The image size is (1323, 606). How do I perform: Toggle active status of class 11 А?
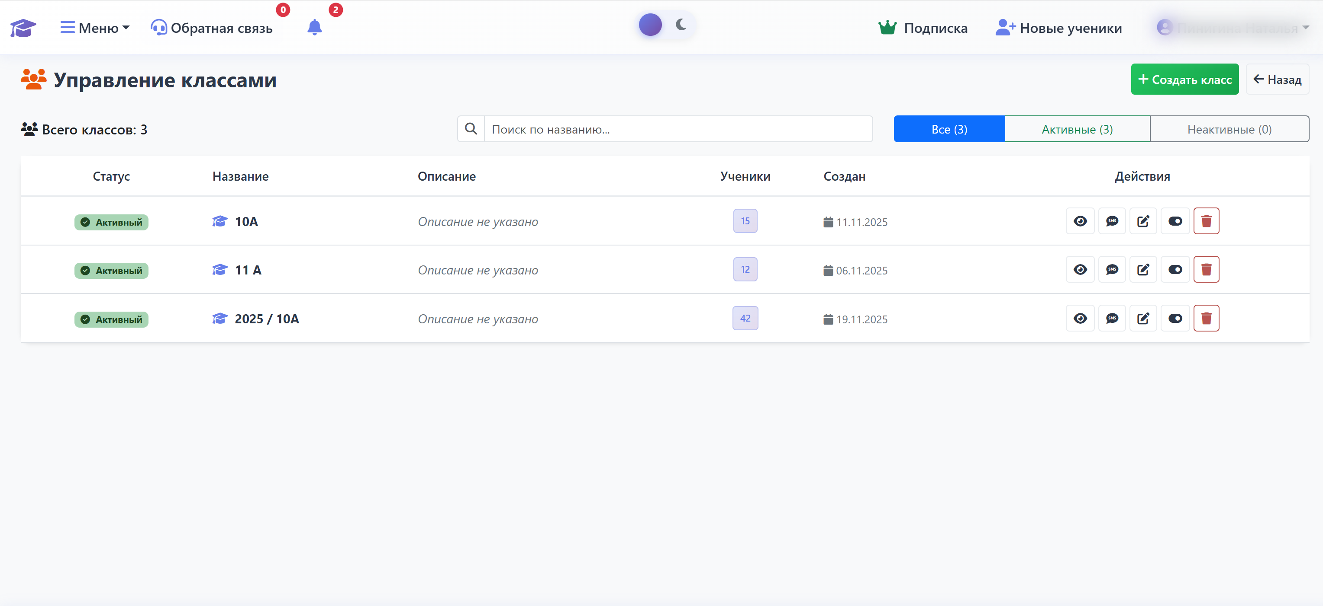click(1175, 269)
